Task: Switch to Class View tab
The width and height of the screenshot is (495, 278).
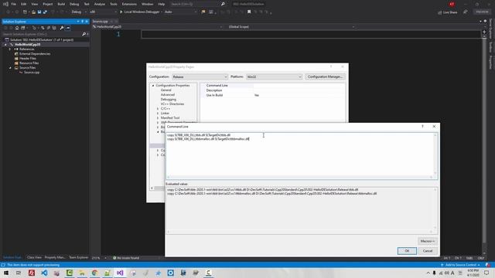Action: tap(34, 257)
